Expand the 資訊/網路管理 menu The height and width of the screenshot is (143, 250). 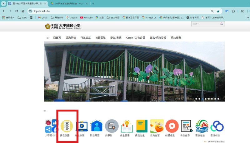tap(158, 38)
